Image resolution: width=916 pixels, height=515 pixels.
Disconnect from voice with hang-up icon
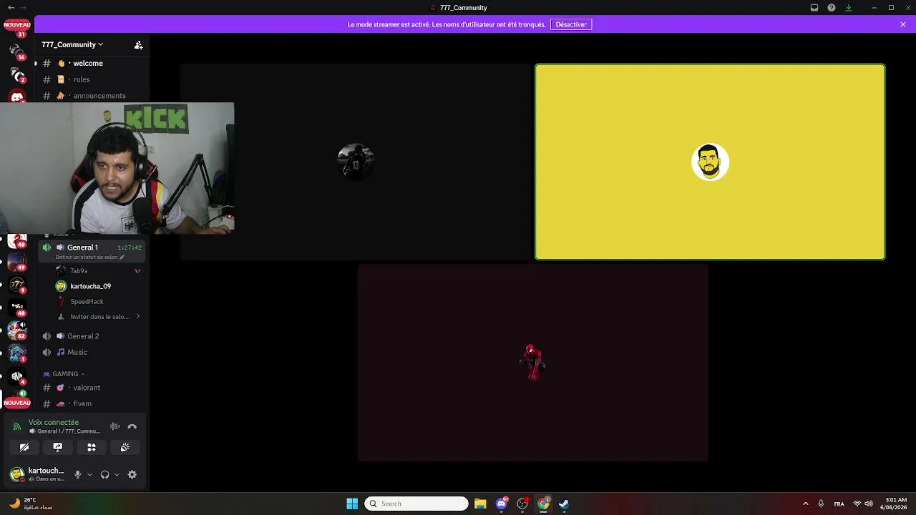tap(132, 426)
